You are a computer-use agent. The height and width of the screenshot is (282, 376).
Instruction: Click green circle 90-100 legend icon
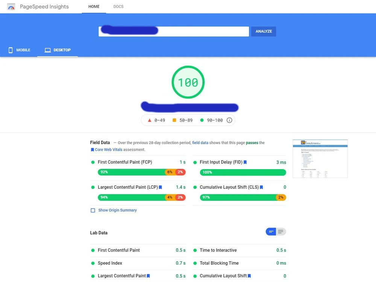tap(202, 120)
